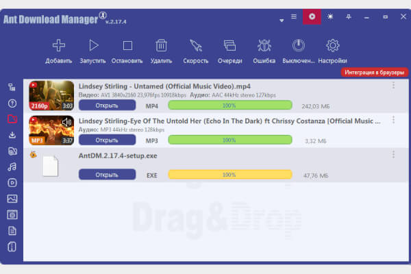Viewport: 411px width, 274px height.
Task: Select the AntDM.2.17.4-setup.exe file name
Action: point(118,155)
